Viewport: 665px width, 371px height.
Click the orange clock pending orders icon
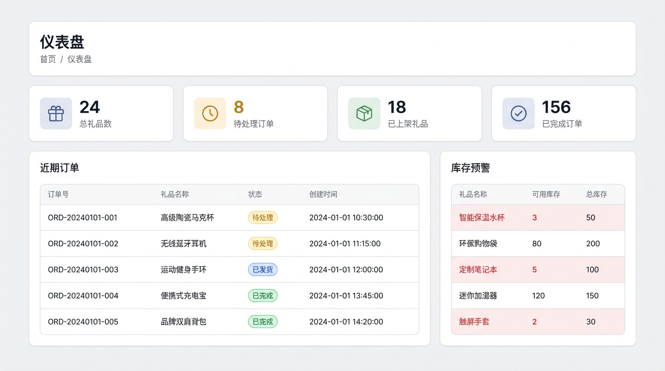(x=210, y=114)
